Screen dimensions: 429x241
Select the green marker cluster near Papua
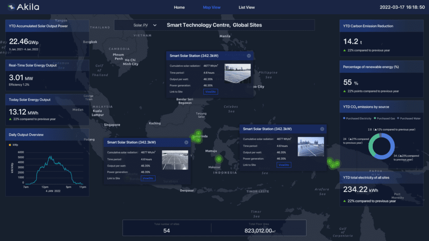coord(332,164)
